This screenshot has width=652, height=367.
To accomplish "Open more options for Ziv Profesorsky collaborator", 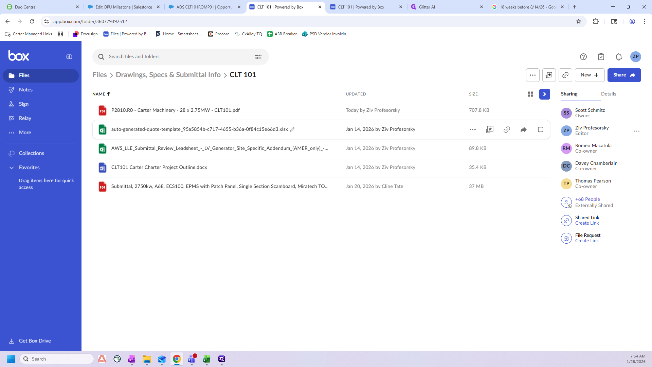I will (x=636, y=131).
